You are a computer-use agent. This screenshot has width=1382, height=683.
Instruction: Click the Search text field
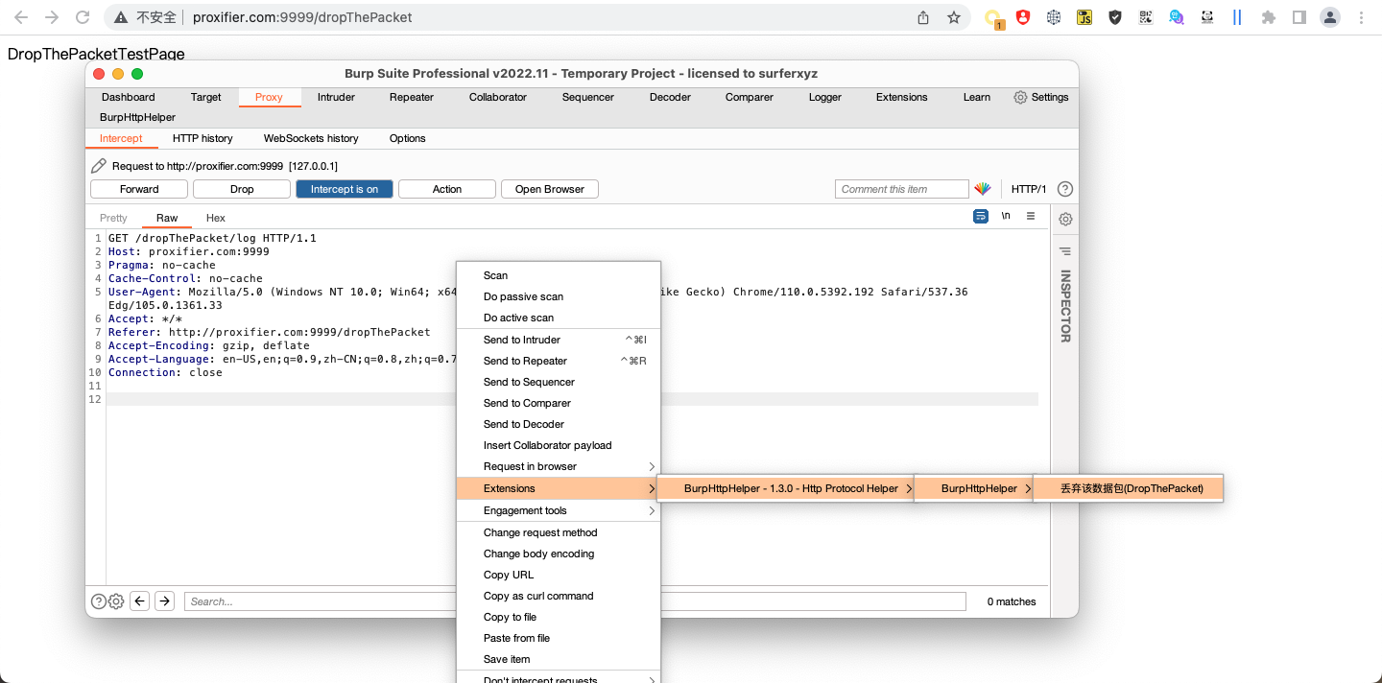click(x=575, y=601)
